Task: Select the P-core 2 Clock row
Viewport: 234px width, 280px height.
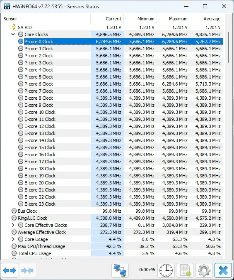Action: pos(120,56)
